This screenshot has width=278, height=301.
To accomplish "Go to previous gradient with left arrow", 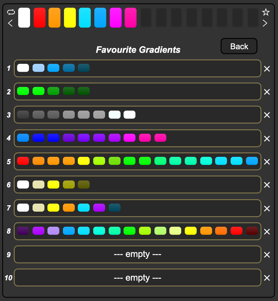I will 10,23.
